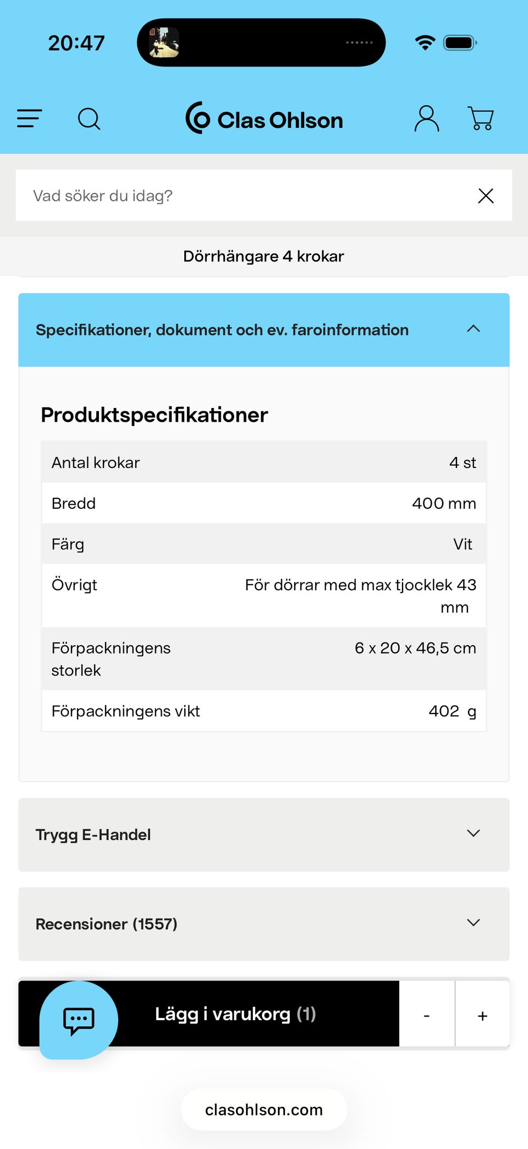This screenshot has width=528, height=1149.
Task: Focus the 'Vad söker du idag?' field
Action: [x=242, y=195]
